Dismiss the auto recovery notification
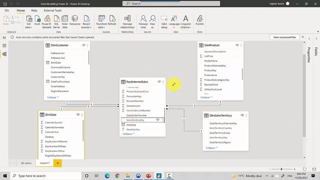This screenshot has width=320, height=180. (x=303, y=37)
